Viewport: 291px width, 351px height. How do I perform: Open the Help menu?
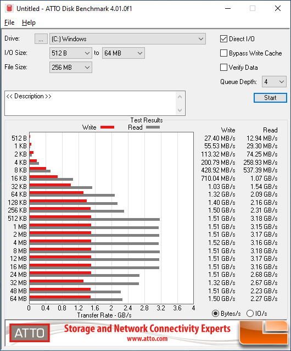tap(29, 23)
